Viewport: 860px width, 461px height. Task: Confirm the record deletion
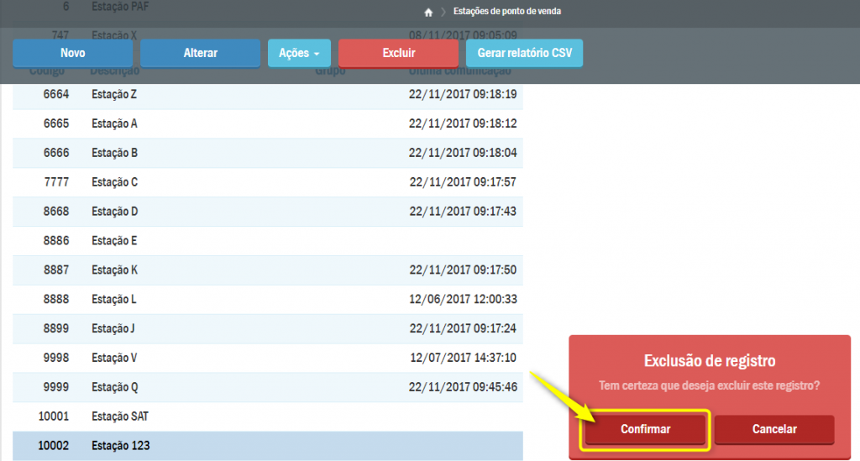645,429
